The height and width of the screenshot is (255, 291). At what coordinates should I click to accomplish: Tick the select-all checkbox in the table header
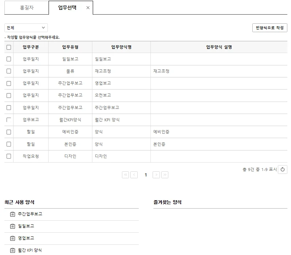tap(9, 47)
